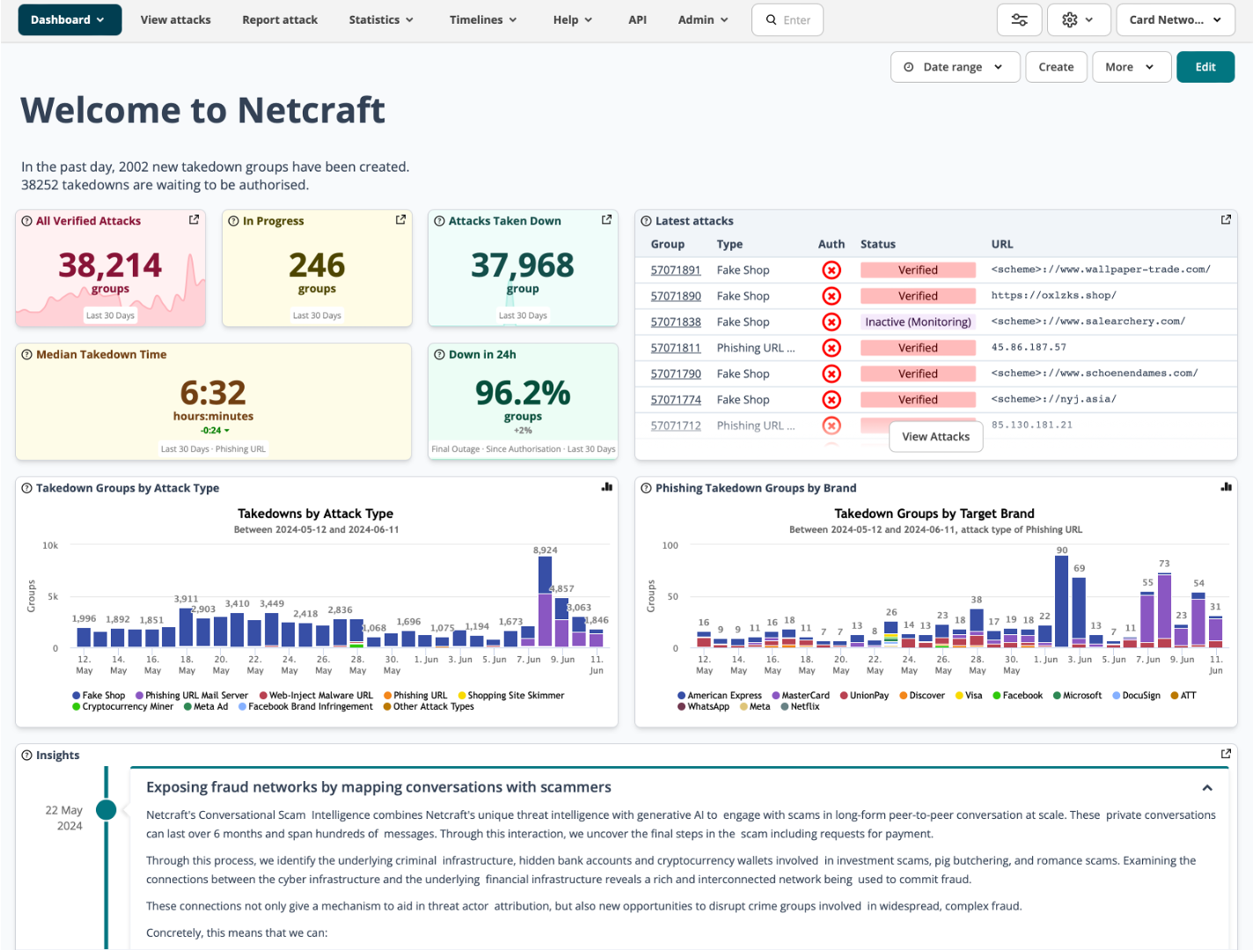1253x950 pixels.
Task: Click the chart icon on Takedown Groups by Attack Type
Action: pyautogui.click(x=606, y=486)
